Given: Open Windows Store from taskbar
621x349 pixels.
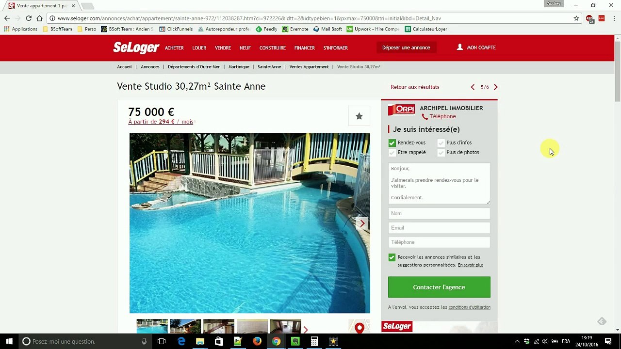Looking at the screenshot, I should click(x=219, y=341).
